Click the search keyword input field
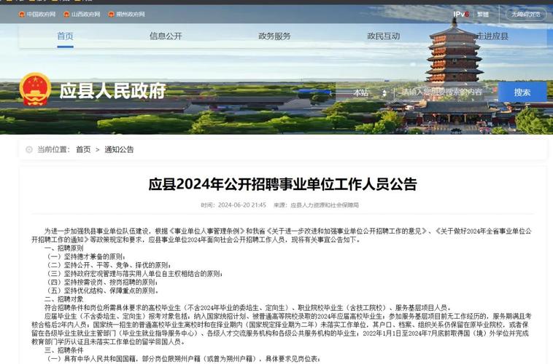 point(444,92)
